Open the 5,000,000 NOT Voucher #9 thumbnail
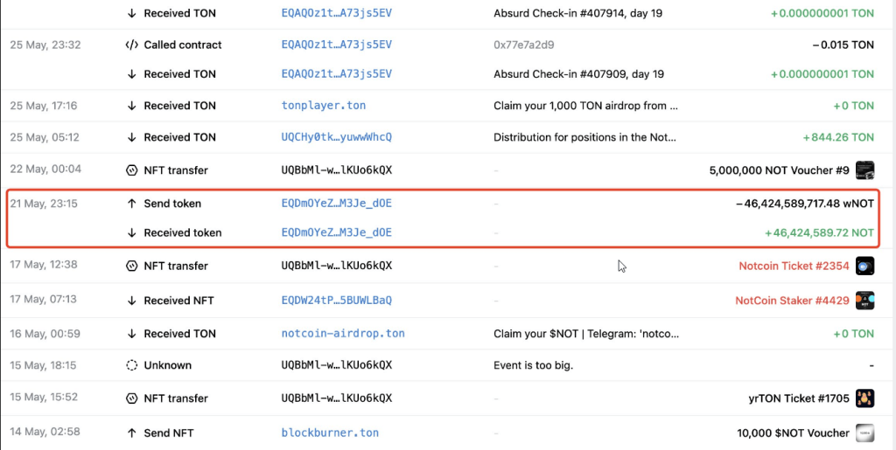The image size is (896, 450). (x=864, y=170)
